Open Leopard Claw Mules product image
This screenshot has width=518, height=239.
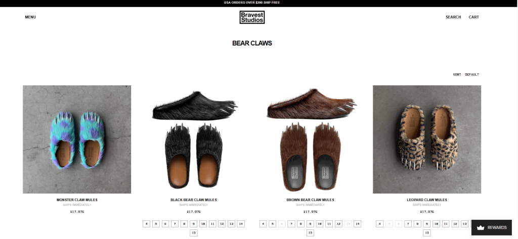point(427,139)
